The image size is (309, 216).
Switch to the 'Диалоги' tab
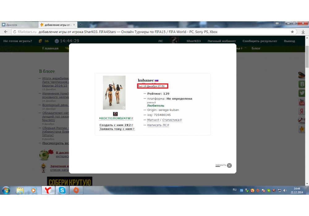[x=19, y=25]
